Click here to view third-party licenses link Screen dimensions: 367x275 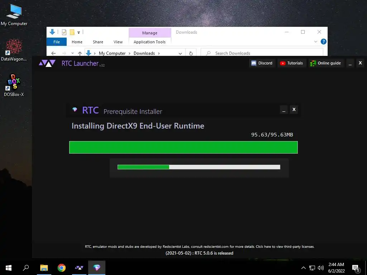[x=285, y=246]
